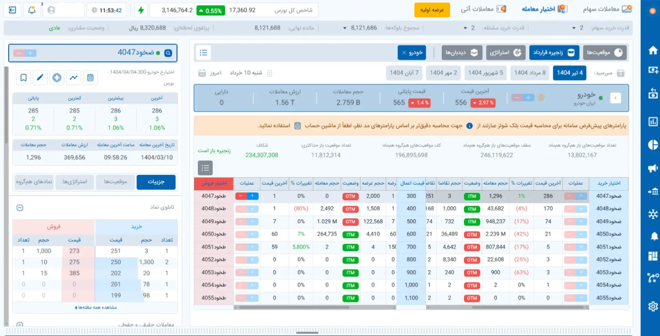This screenshot has width=660, height=336.
Task: Switch to نمادهای هم‌گروه tab
Action: (x=34, y=182)
